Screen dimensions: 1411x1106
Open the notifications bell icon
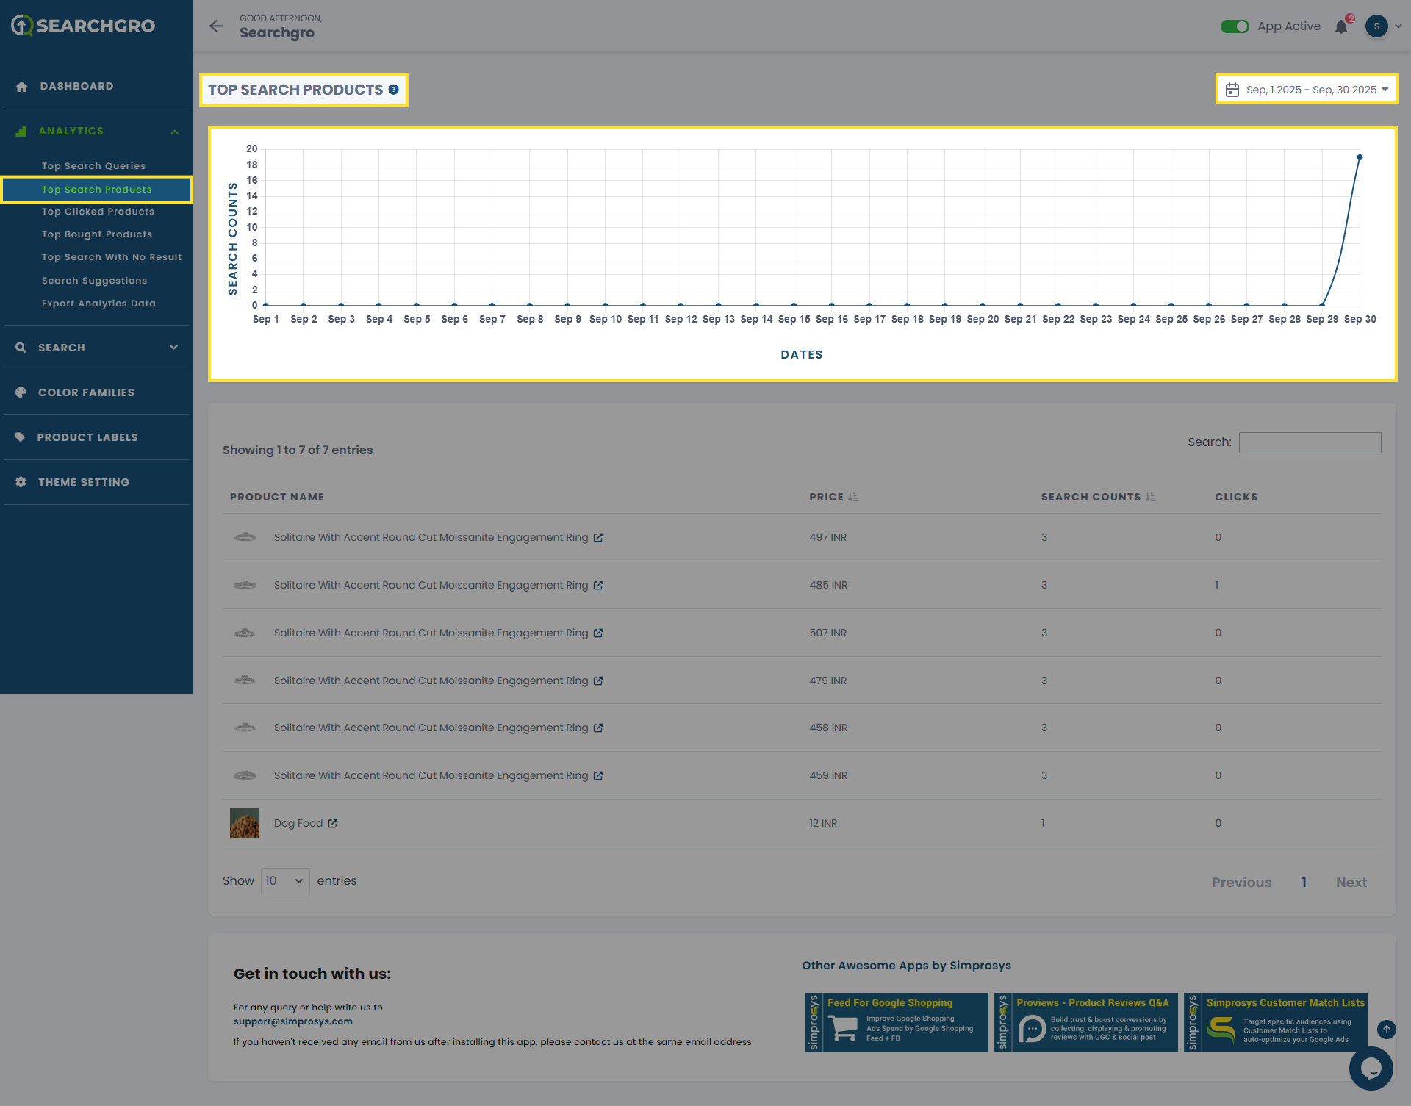(x=1341, y=27)
